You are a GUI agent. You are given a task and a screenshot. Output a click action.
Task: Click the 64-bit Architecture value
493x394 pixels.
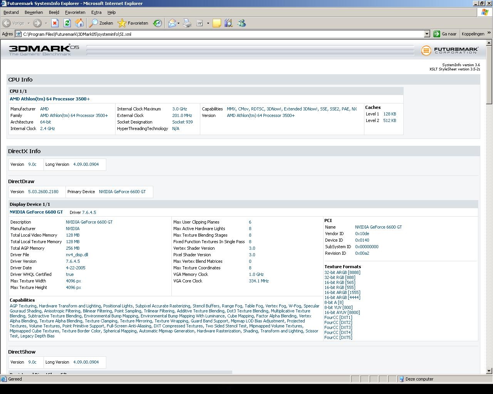[x=45, y=122]
